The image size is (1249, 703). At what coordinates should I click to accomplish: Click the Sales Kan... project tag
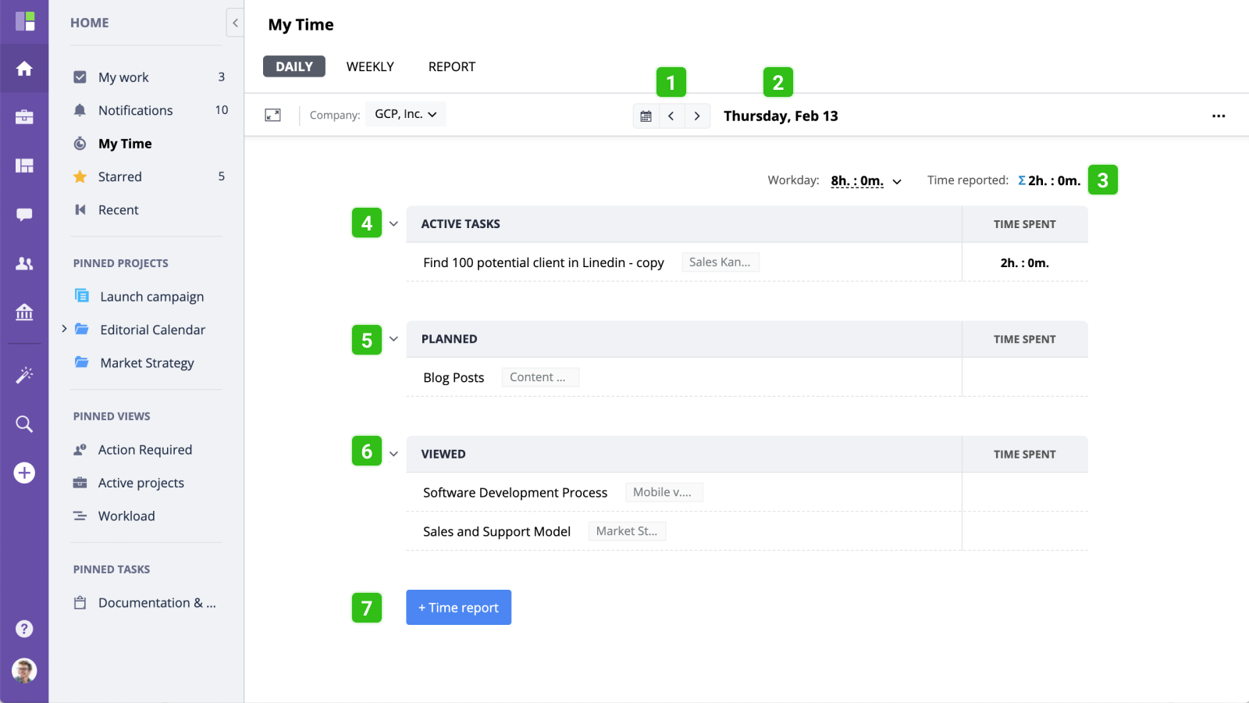pyautogui.click(x=721, y=262)
